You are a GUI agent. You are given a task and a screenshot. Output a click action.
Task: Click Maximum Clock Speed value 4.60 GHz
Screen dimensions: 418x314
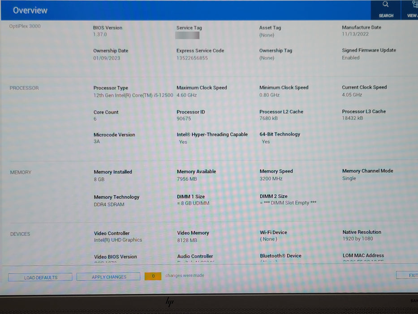(187, 95)
